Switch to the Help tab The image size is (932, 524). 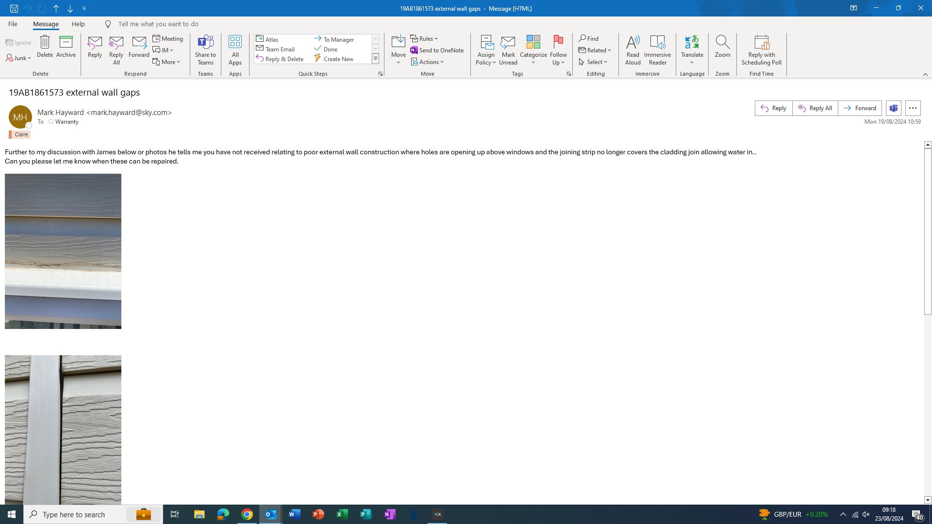(78, 24)
